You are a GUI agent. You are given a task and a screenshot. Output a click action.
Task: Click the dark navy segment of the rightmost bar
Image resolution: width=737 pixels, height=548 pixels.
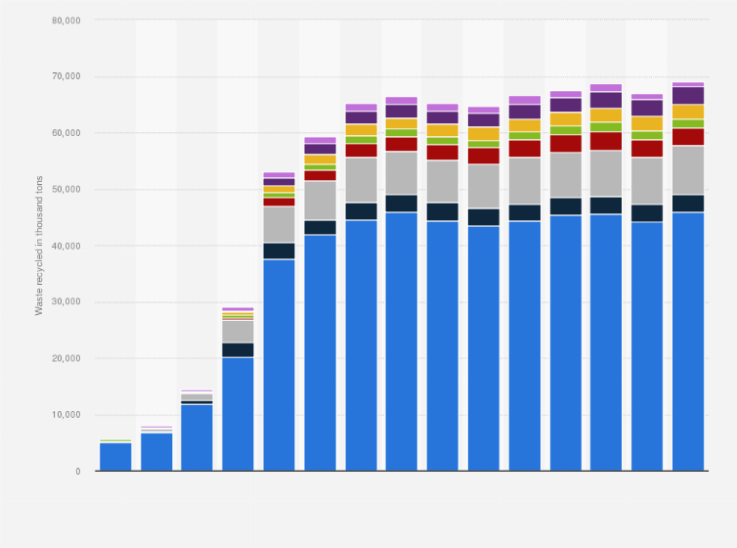[x=689, y=204]
